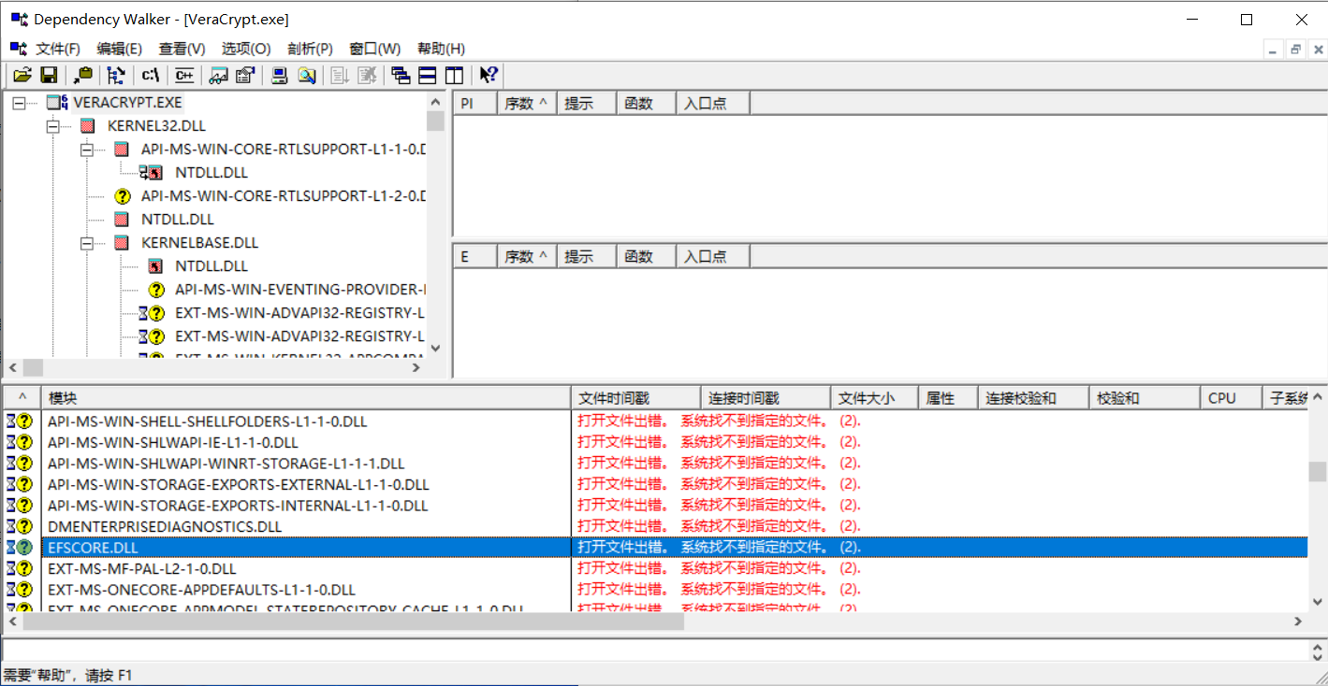
Task: Click the status icon of EFSCORE.DLL row
Action: [21, 548]
